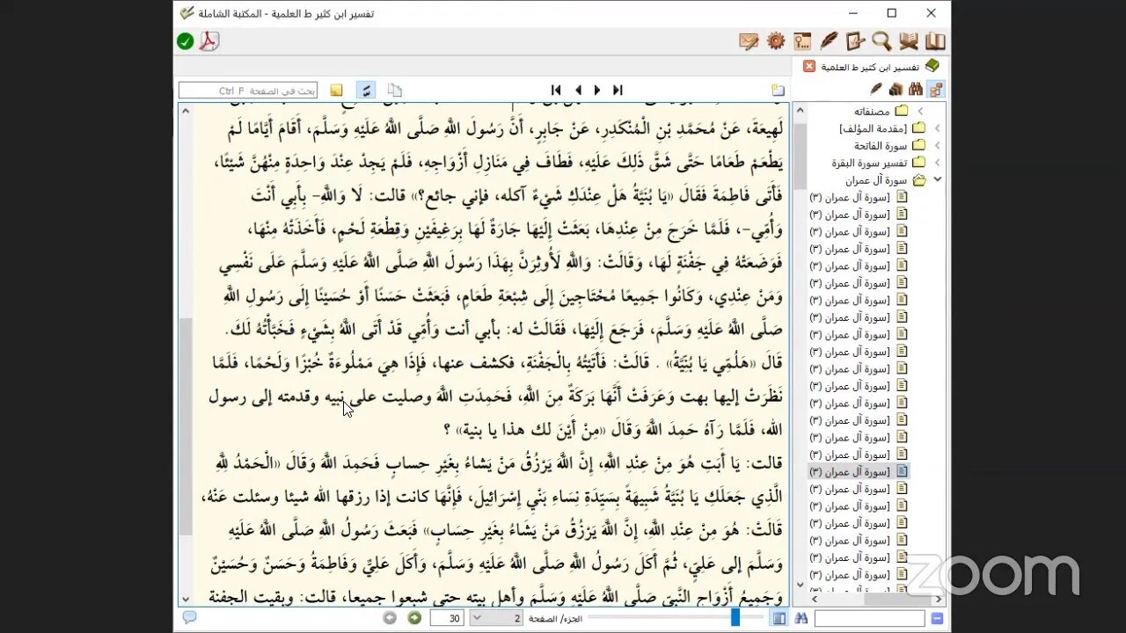Open settings via the orange gear icon

pyautogui.click(x=775, y=41)
